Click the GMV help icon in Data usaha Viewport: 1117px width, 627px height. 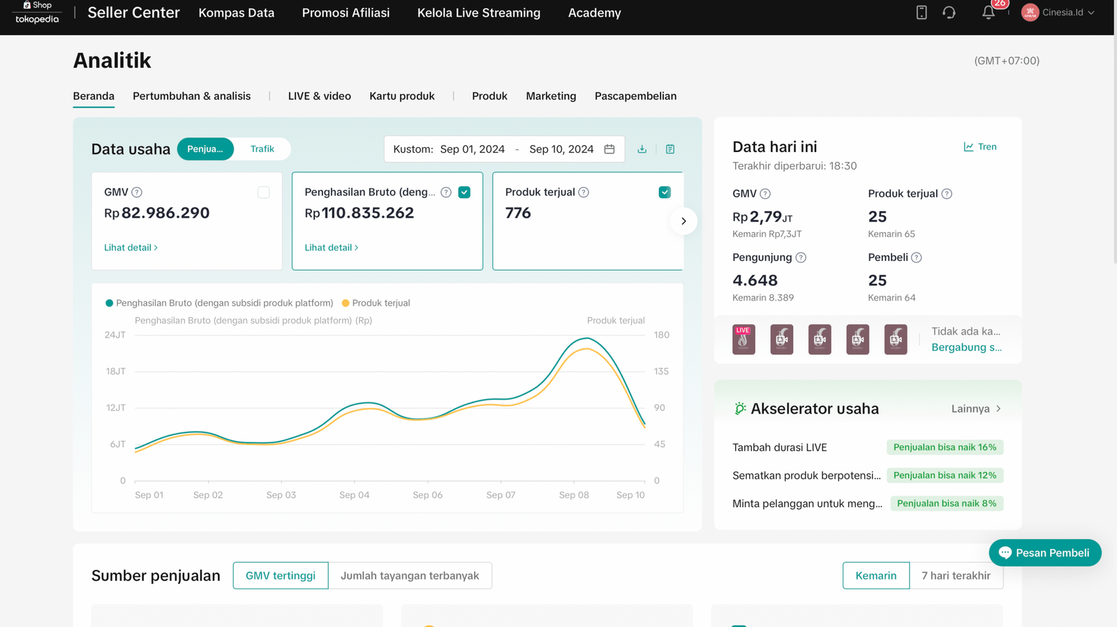[x=137, y=192]
